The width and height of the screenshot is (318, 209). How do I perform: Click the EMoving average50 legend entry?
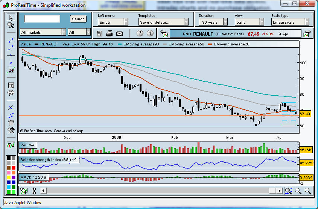point(184,44)
